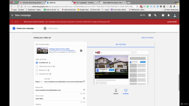This screenshot has height=106, width=189.
Task: Show help for Bumper ad
Action: point(48,70)
